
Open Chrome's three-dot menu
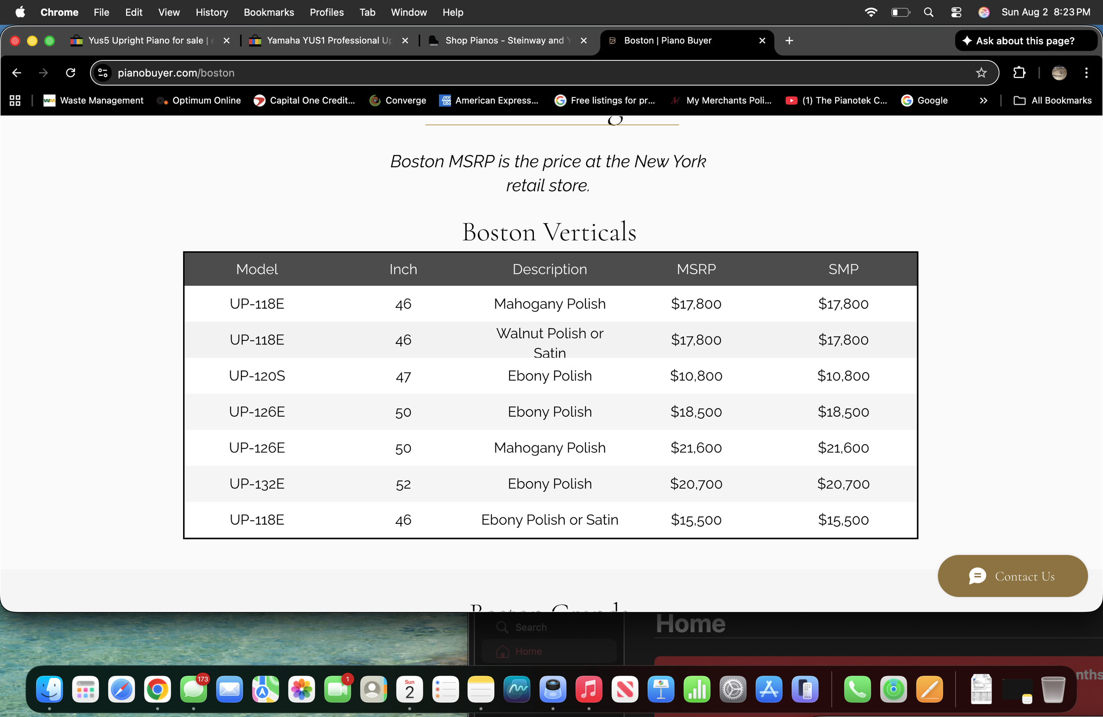pyautogui.click(x=1086, y=73)
